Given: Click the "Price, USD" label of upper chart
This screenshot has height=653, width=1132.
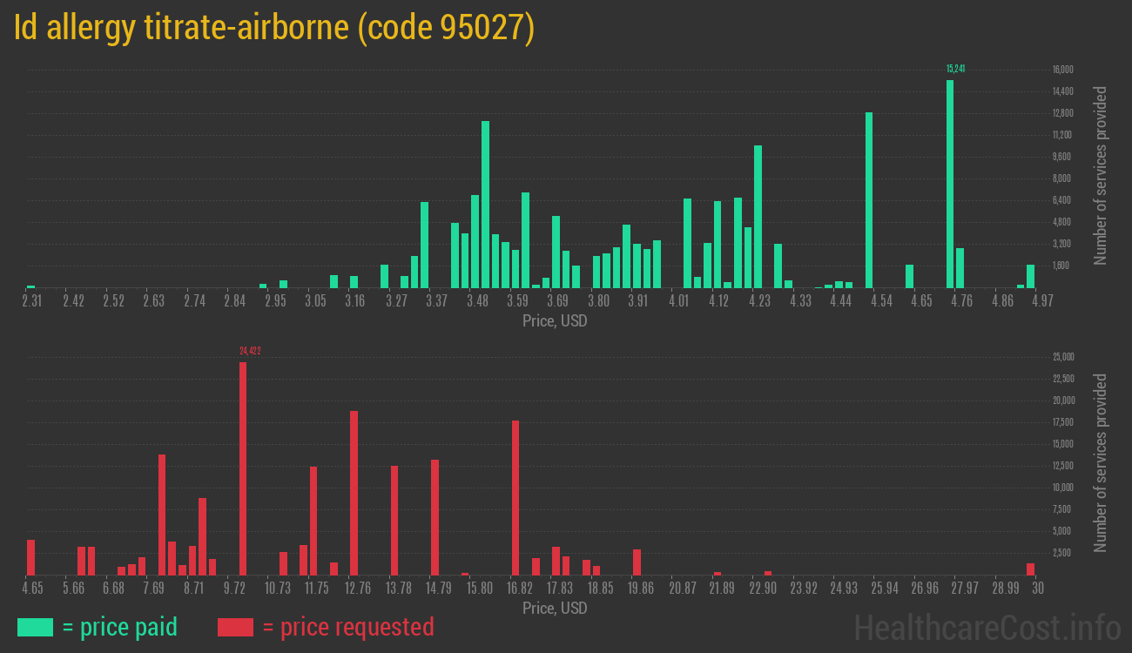Looking at the screenshot, I should (555, 321).
